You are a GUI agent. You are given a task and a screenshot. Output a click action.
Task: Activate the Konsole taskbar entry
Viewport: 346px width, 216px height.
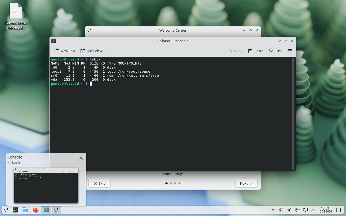pyautogui.click(x=46, y=210)
